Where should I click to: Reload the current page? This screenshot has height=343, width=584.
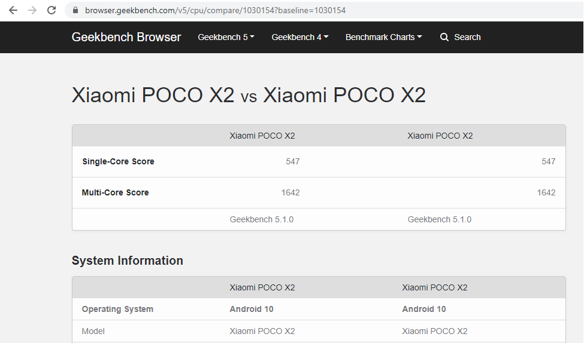click(x=52, y=10)
